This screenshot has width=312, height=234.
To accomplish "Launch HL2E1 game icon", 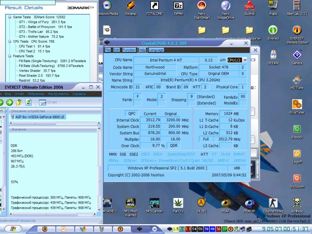I will [x=202, y=206].
